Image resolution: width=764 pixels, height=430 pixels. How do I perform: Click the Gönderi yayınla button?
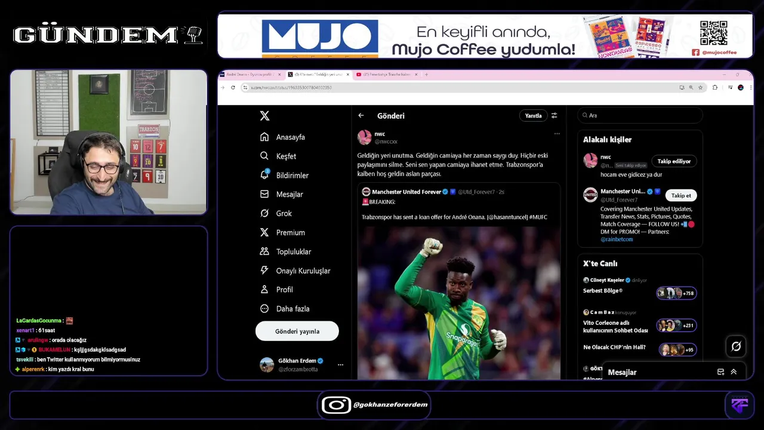[297, 331]
